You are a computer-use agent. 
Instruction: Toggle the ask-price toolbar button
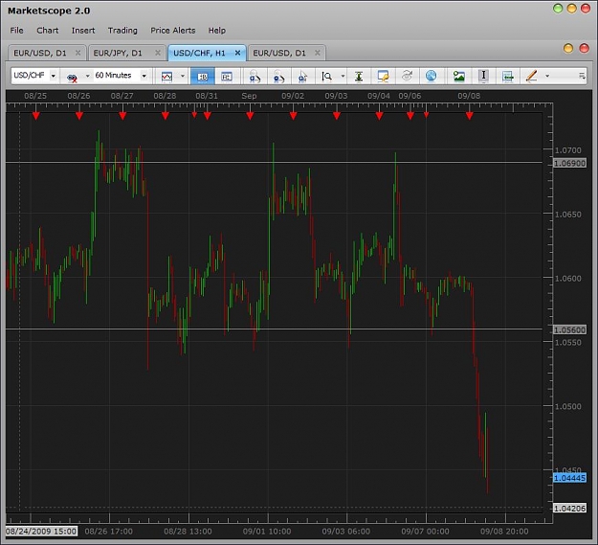coord(227,77)
